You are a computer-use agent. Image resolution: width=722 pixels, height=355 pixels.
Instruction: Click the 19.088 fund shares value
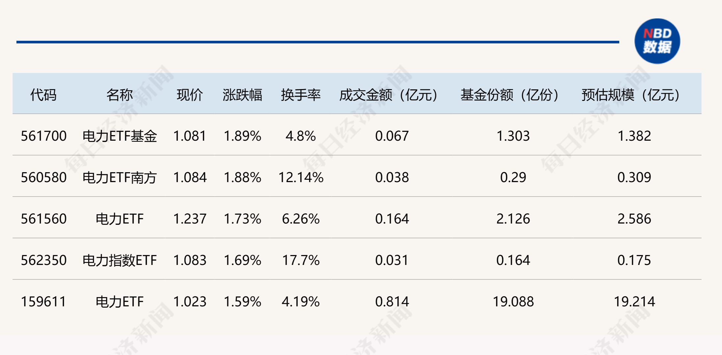coord(513,301)
